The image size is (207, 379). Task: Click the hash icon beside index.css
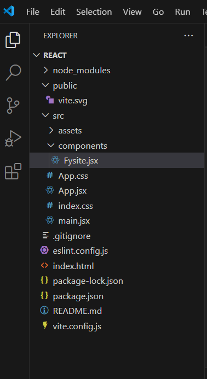(x=50, y=206)
